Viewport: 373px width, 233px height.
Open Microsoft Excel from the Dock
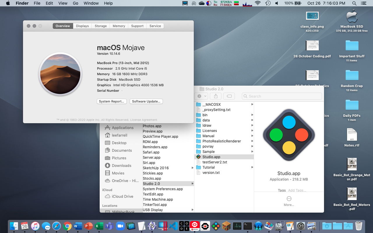tap(99, 226)
